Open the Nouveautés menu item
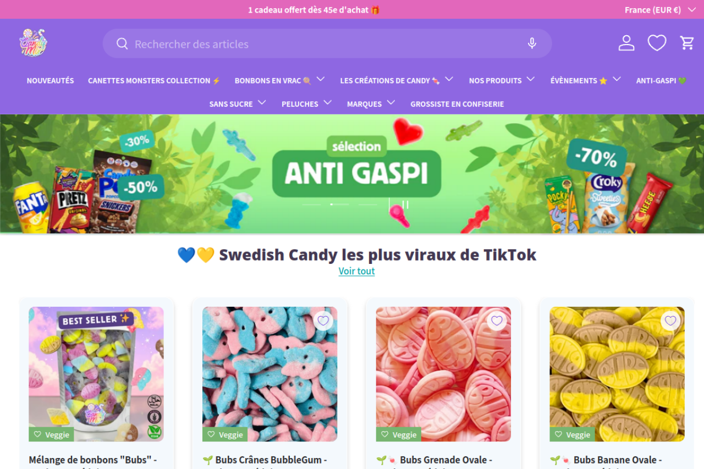 (x=50, y=80)
